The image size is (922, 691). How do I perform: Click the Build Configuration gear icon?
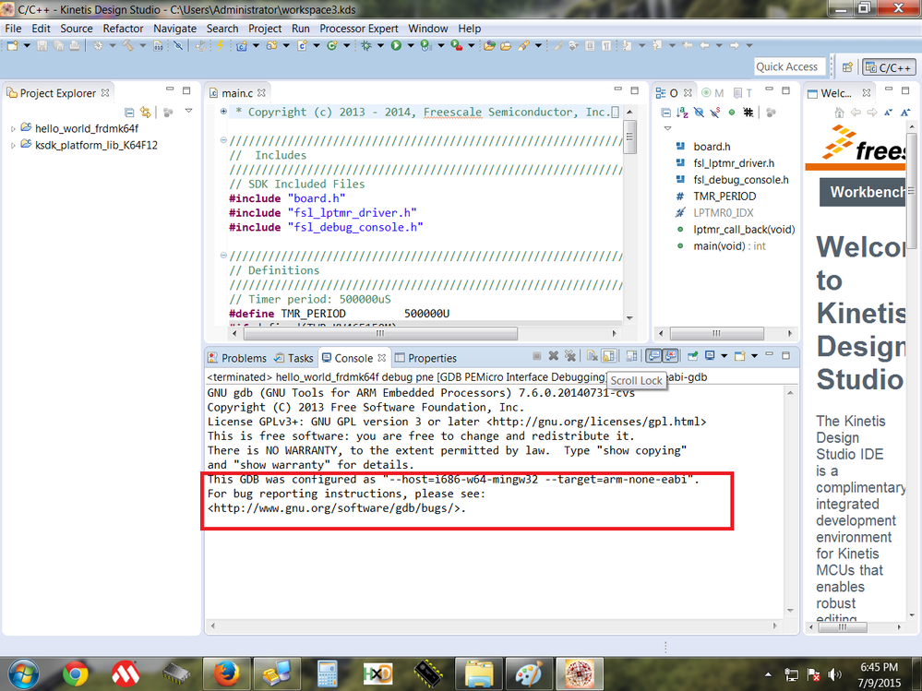(98, 45)
